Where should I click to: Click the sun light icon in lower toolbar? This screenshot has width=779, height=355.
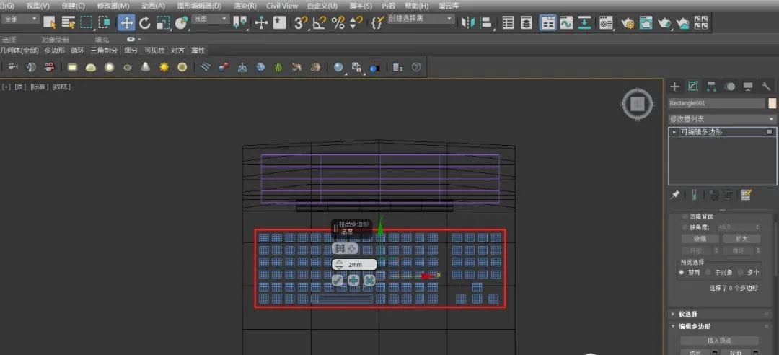(164, 66)
